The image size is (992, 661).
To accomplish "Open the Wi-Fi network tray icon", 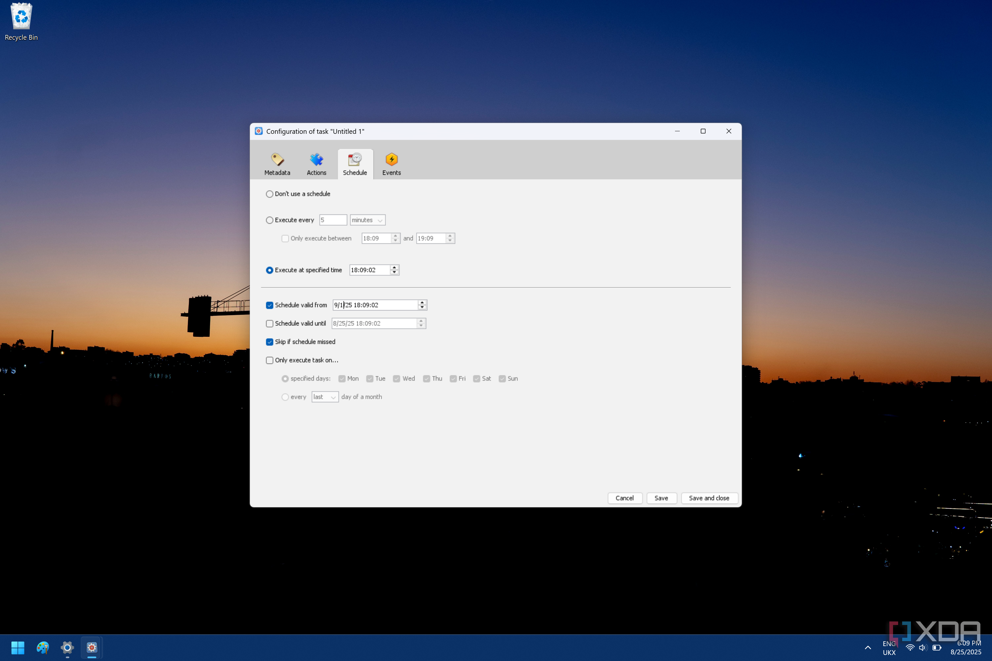I will pos(910,648).
